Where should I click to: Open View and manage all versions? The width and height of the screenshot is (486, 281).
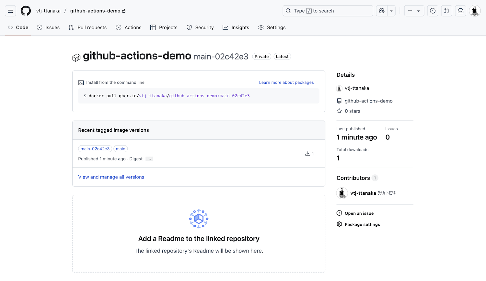point(111,177)
